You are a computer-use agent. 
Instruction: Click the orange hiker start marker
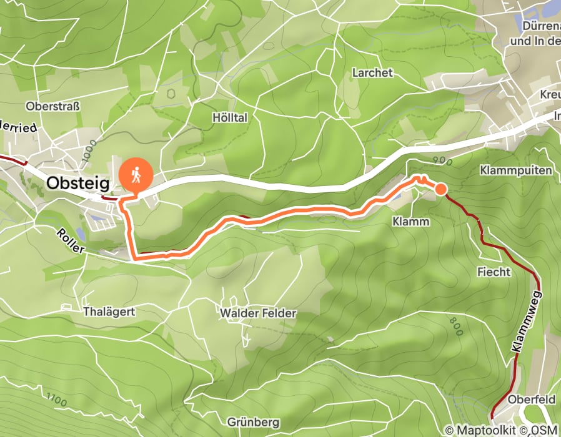point(136,175)
